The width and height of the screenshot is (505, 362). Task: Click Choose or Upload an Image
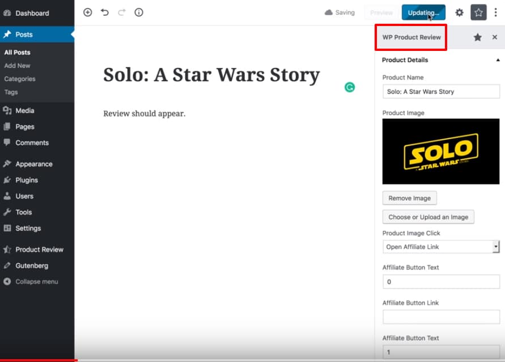pyautogui.click(x=428, y=217)
